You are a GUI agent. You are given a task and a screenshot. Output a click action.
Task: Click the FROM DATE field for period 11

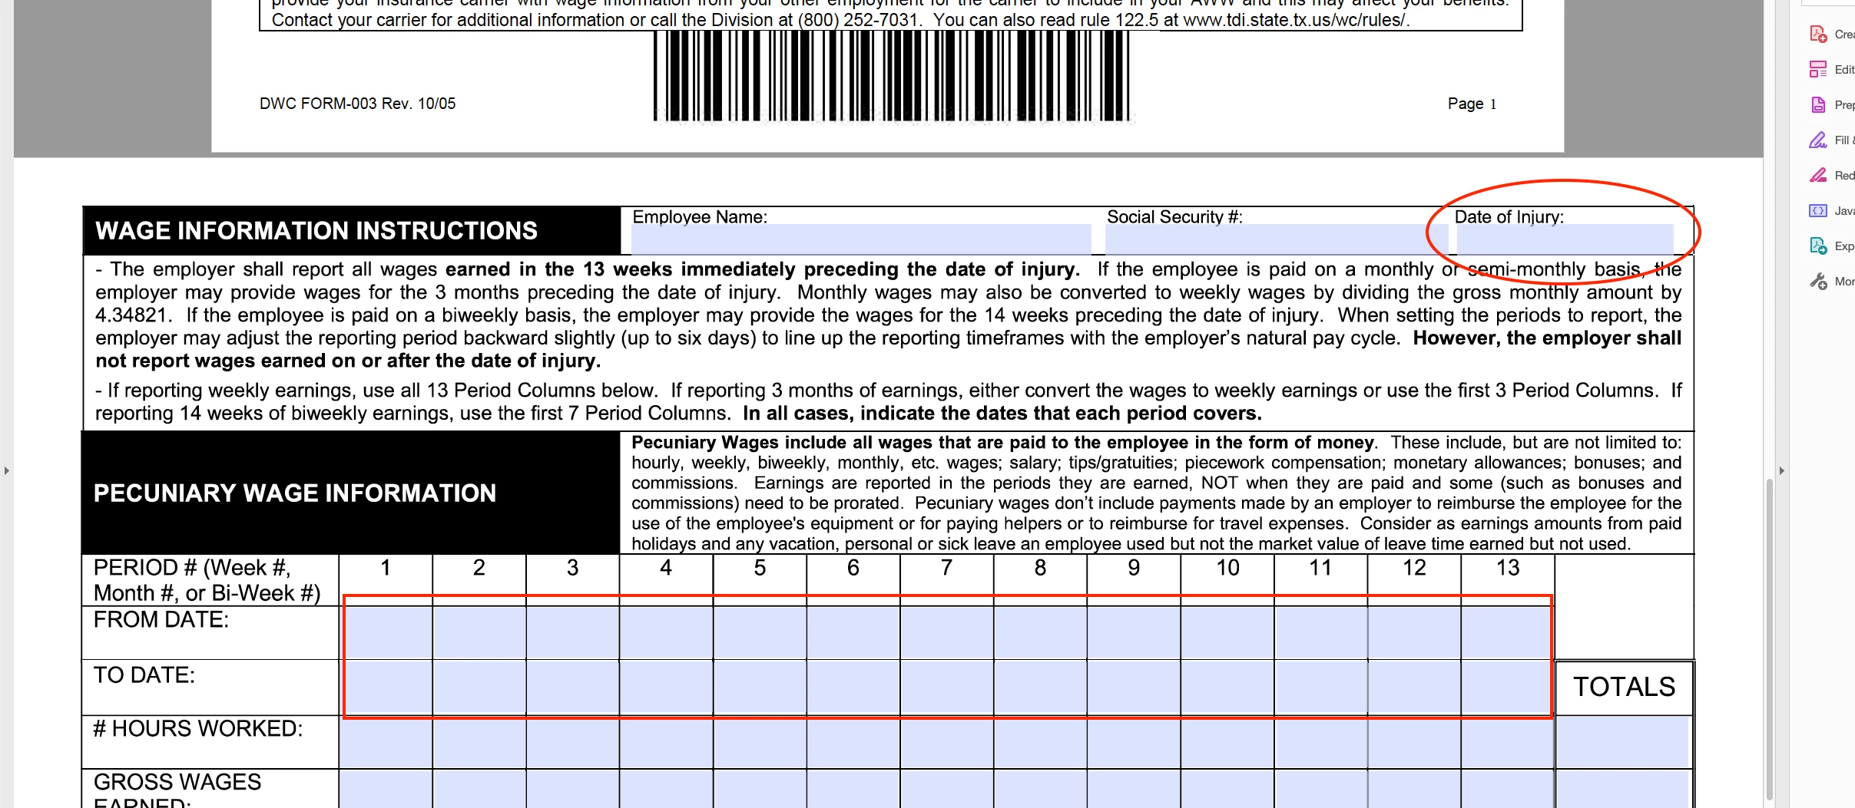1321,632
